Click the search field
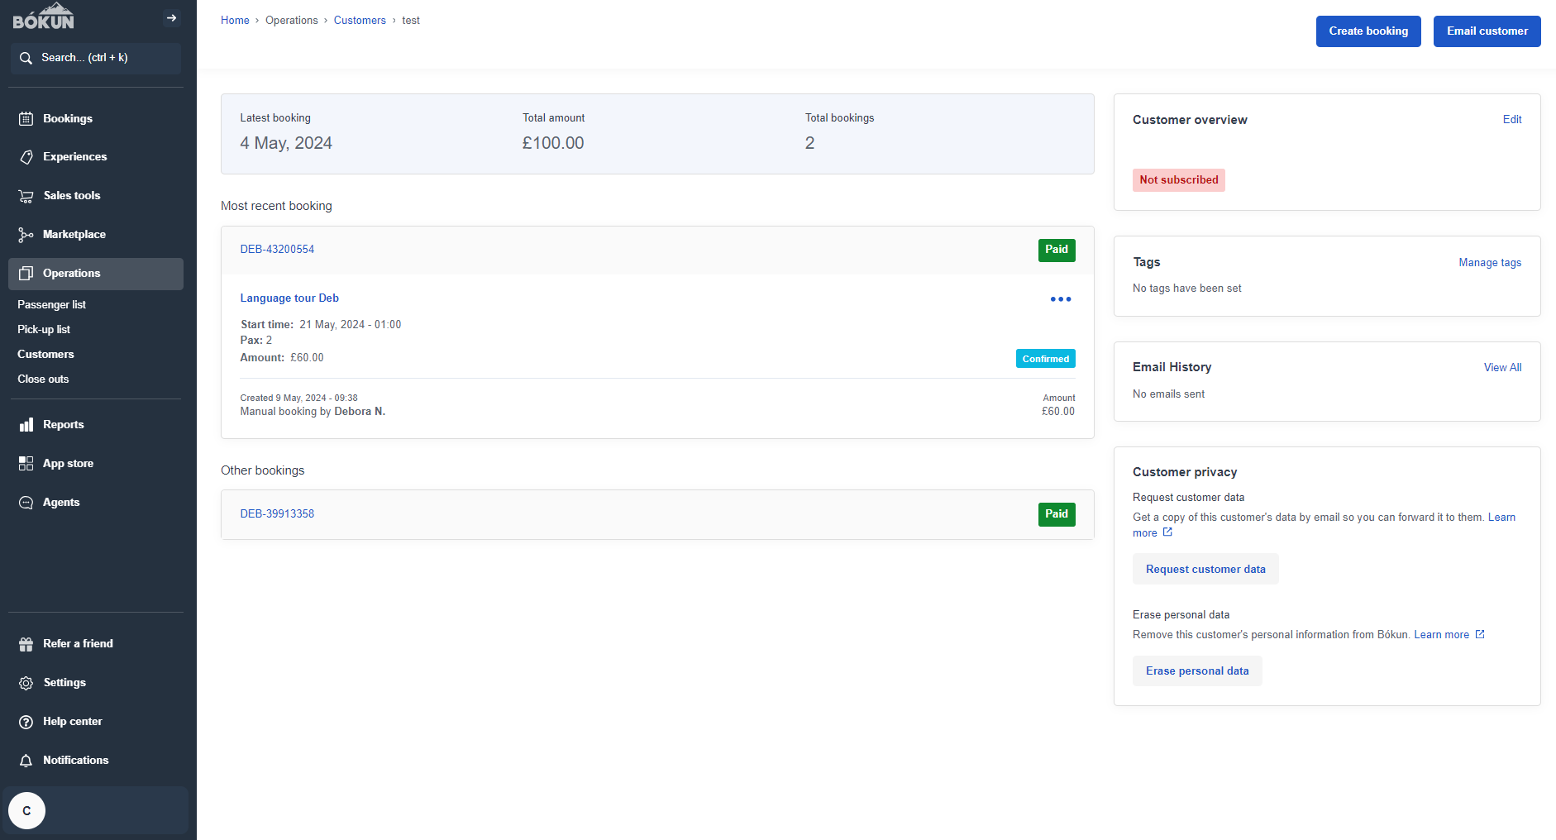The height and width of the screenshot is (840, 1556). point(95,58)
